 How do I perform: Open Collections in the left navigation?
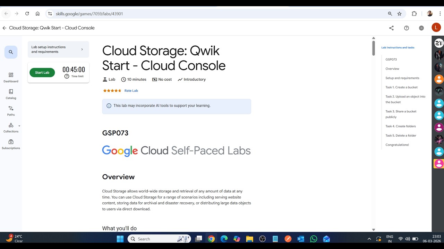coord(11,128)
